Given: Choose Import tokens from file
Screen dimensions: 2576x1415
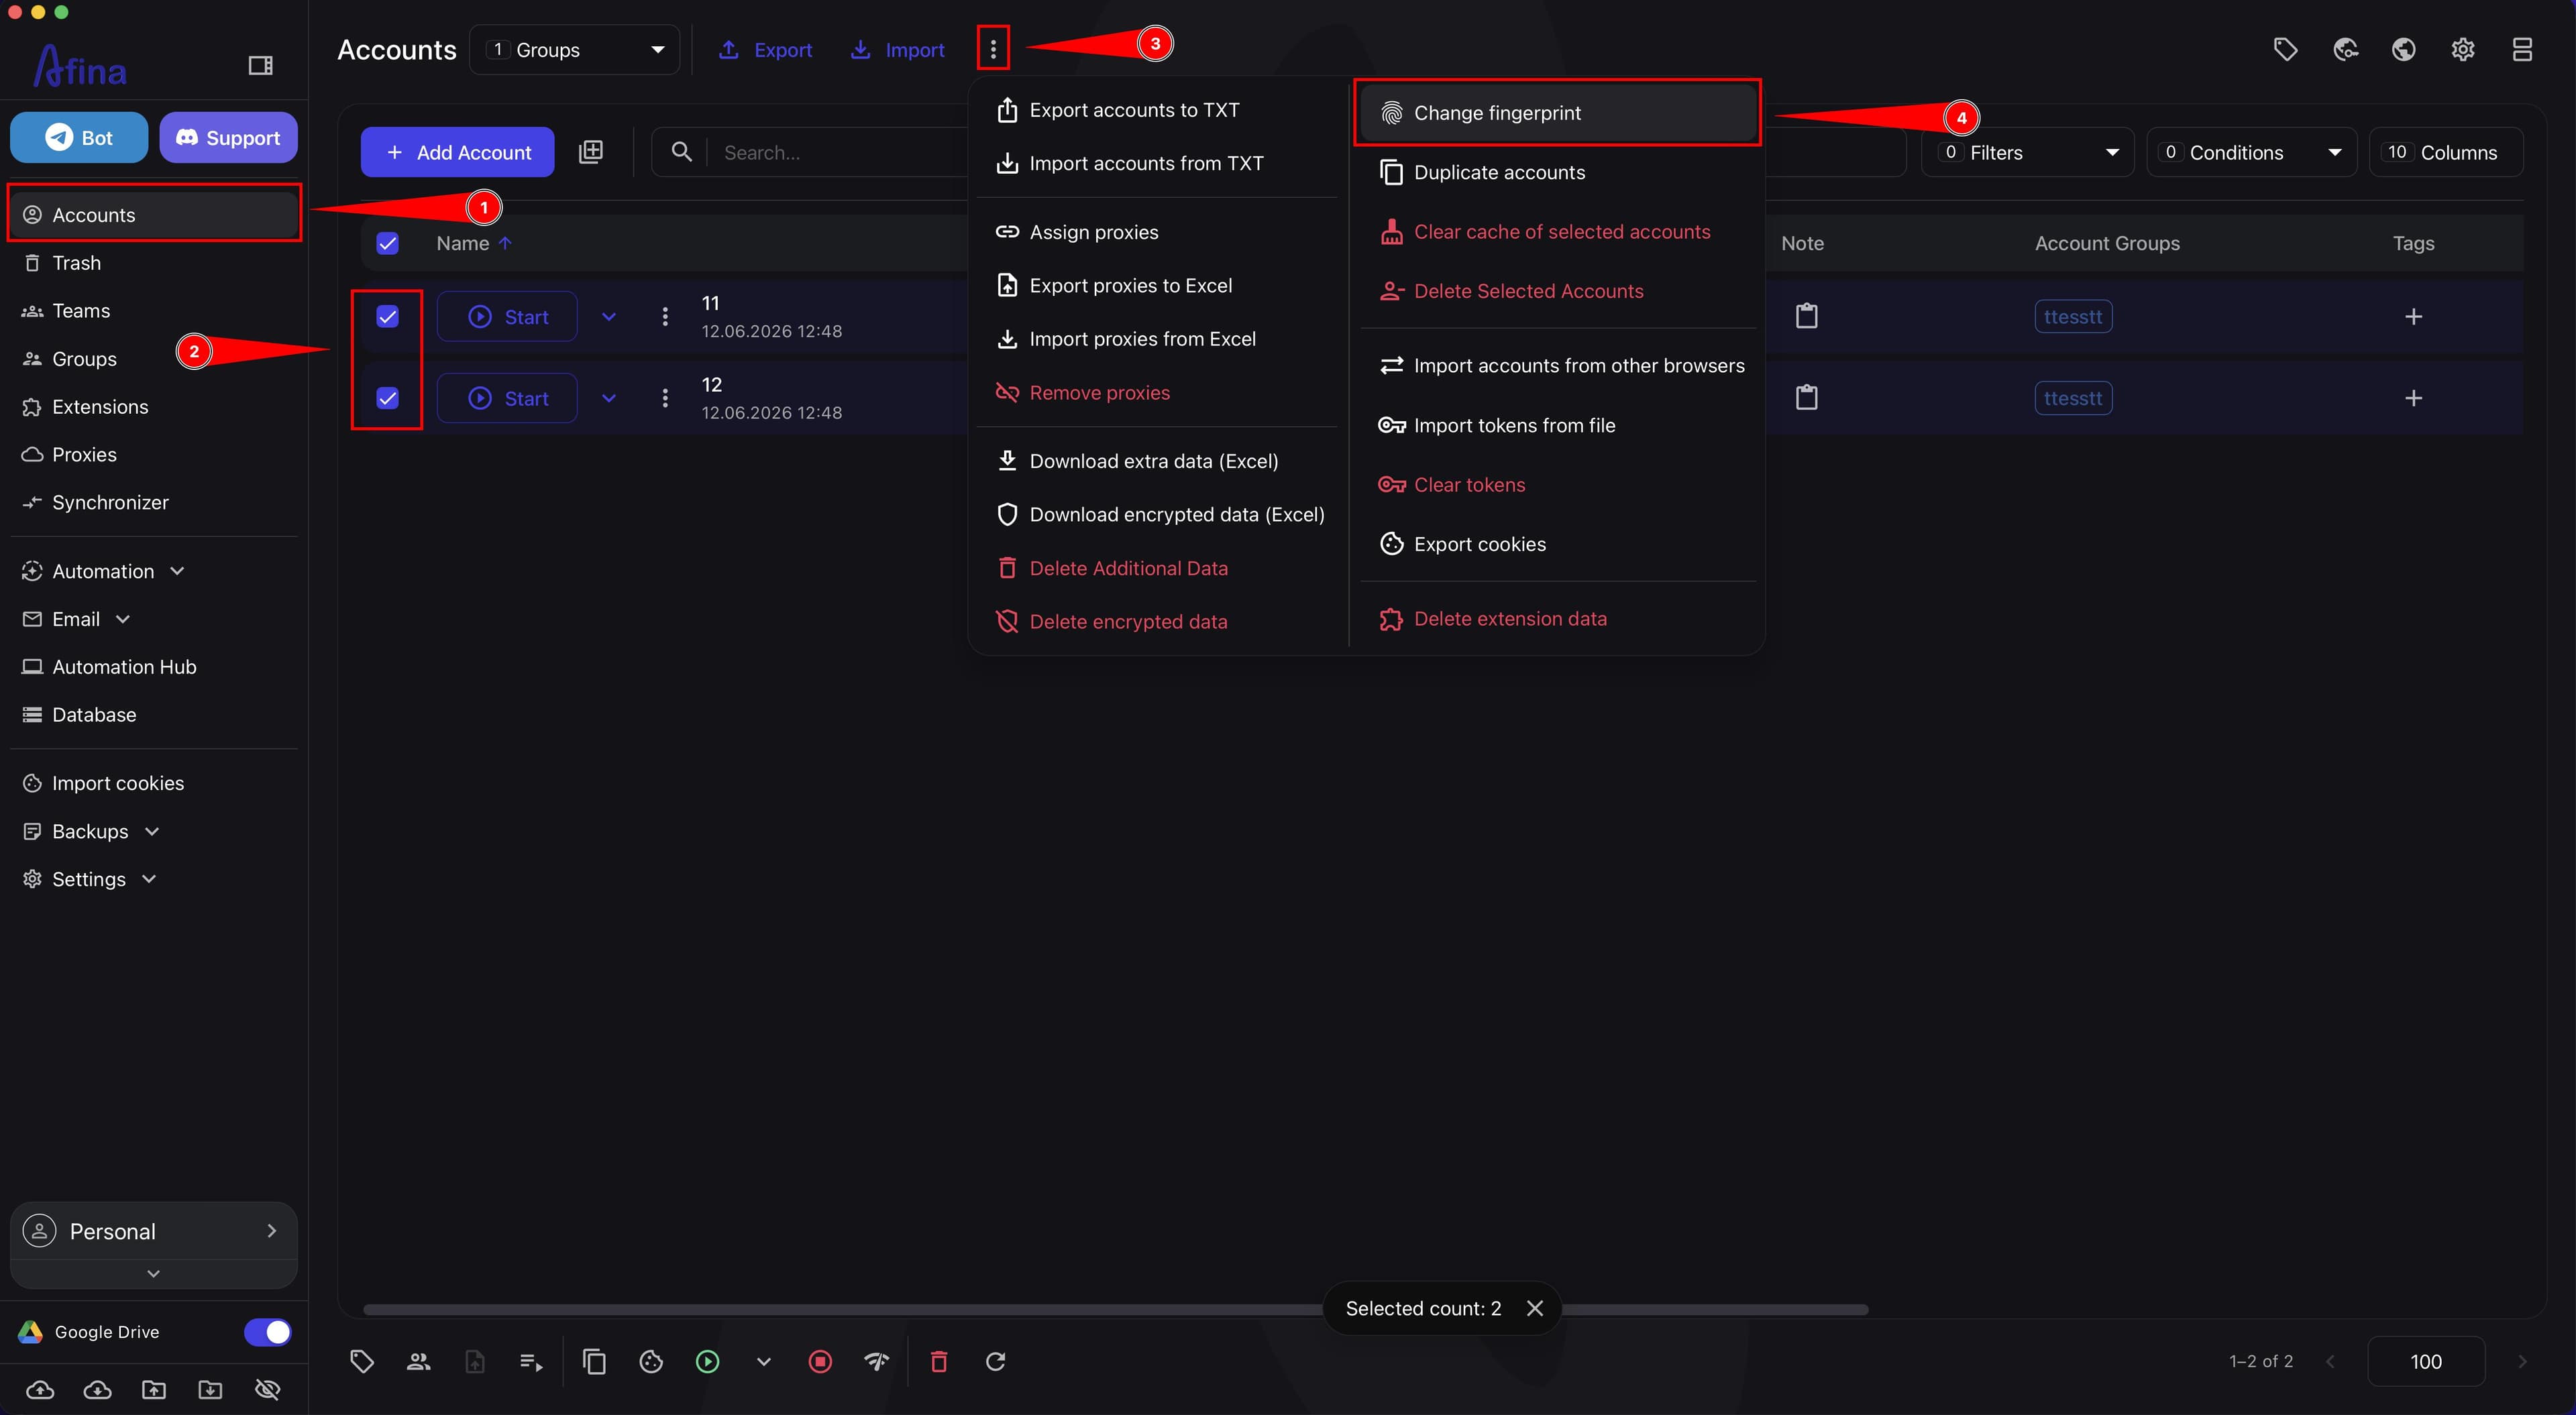Looking at the screenshot, I should (1558, 425).
